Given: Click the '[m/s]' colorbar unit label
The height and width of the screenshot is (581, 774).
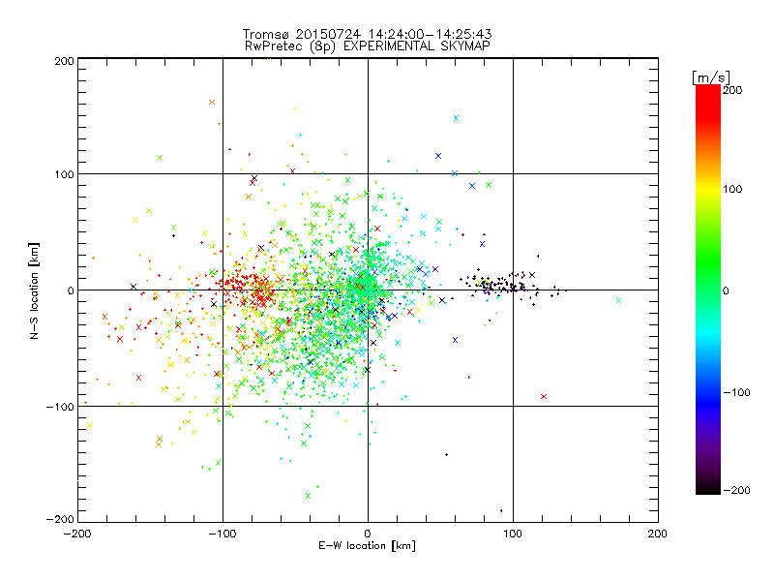Looking at the screenshot, I should [x=711, y=77].
